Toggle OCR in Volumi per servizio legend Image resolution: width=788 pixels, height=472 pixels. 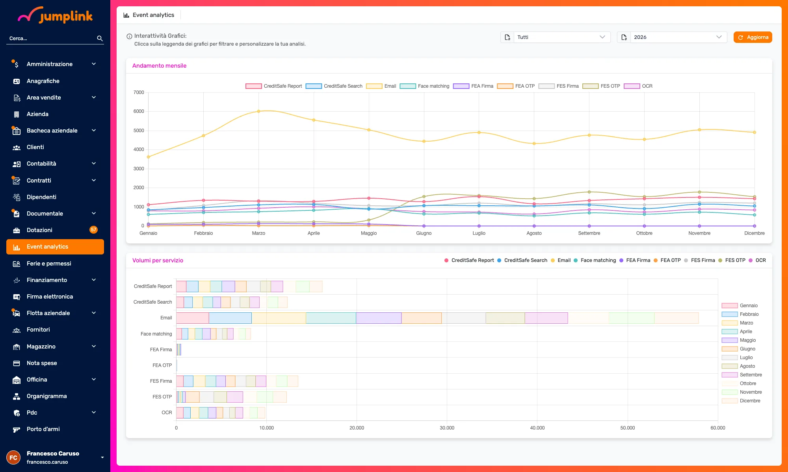[x=757, y=260]
